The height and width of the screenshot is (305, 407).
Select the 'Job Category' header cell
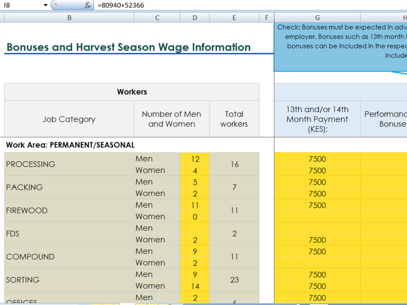69,119
